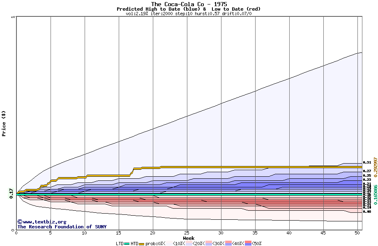Click the yellow HTD legend swatch
This screenshot has width=378, height=246.
141,244
